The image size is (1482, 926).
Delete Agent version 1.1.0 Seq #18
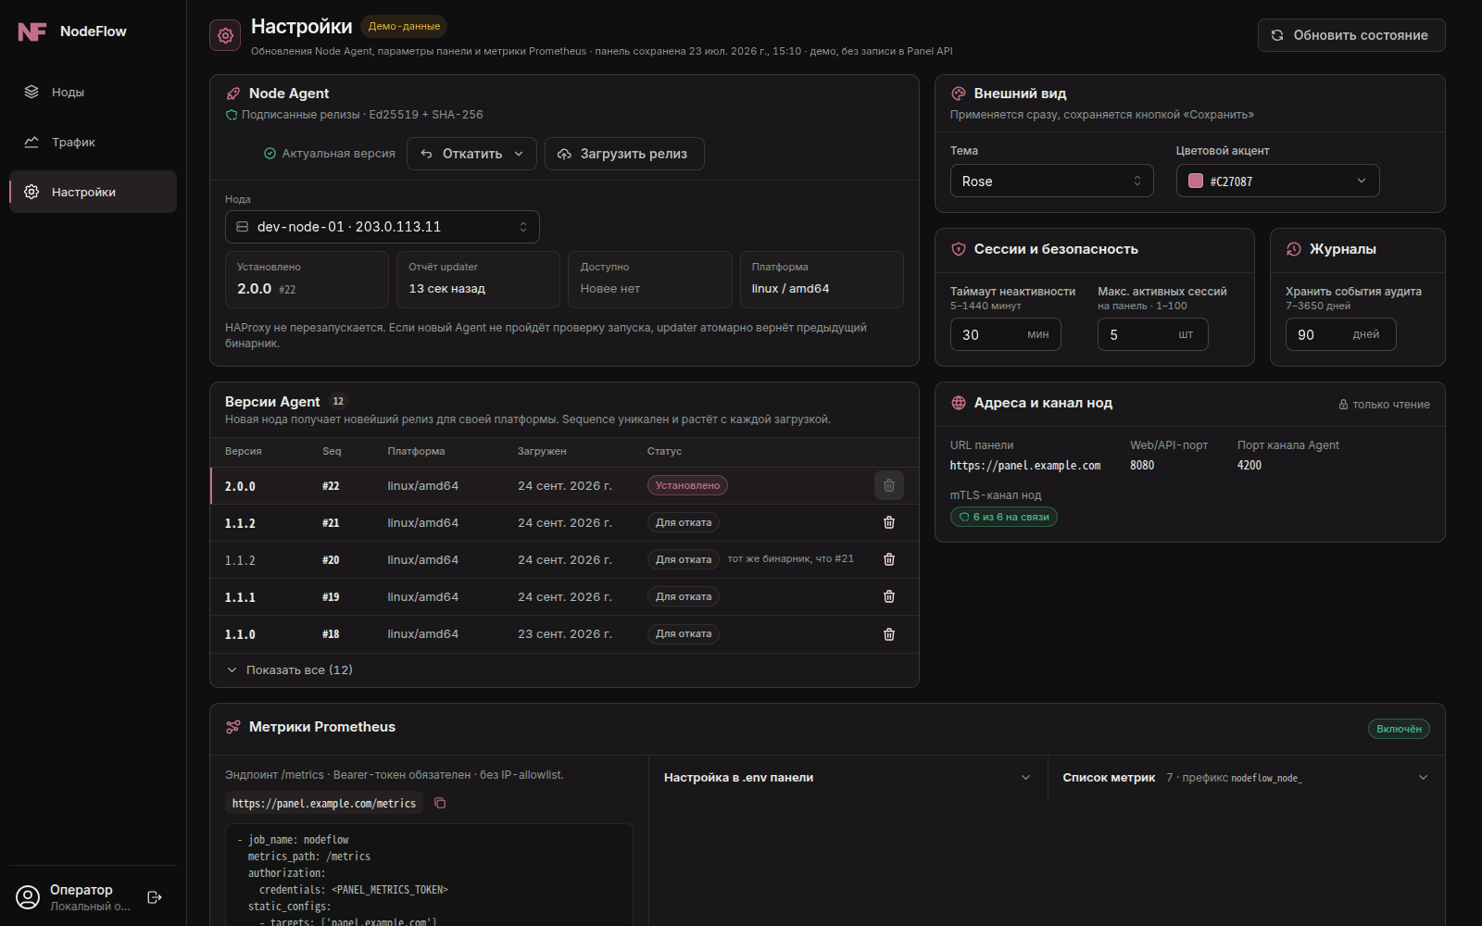click(889, 634)
